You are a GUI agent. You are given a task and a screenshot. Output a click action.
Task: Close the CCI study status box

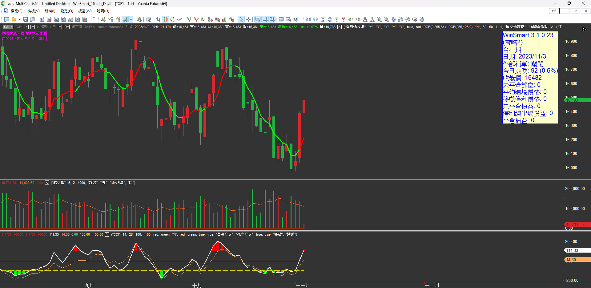(x=107, y=234)
